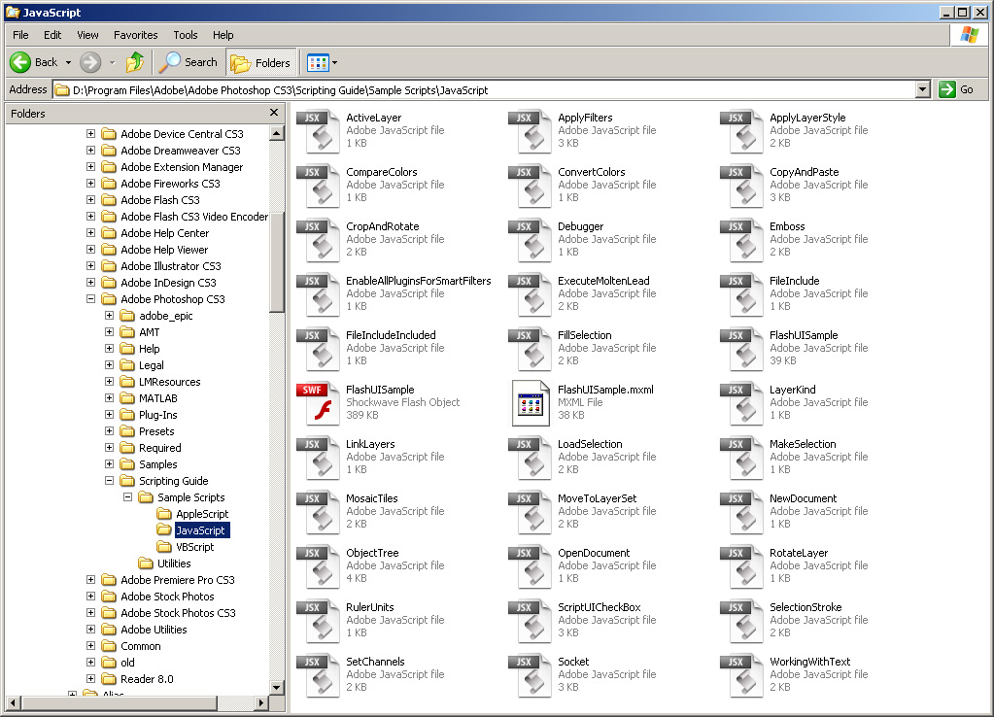Screen dimensions: 994x717
Task: Click the EnableAllPluginsForSmartFilters file name
Action: (419, 281)
